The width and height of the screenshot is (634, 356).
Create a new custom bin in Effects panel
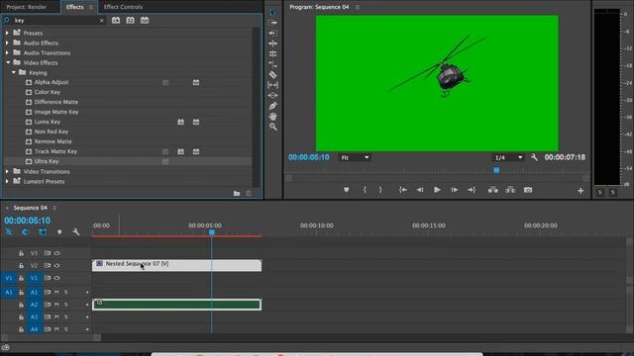coord(237,194)
